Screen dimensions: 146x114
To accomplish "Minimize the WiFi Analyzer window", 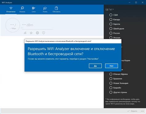I will click(x=130, y=2).
